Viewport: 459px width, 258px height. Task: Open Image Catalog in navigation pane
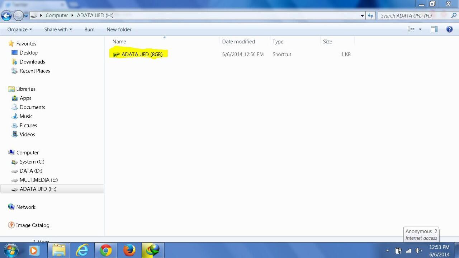tap(33, 225)
